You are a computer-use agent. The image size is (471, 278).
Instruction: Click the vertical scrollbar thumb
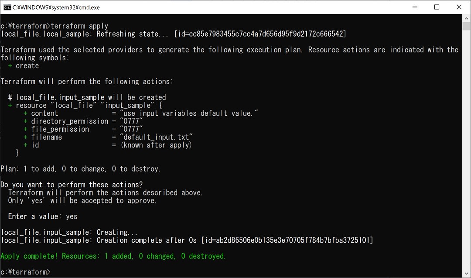466,26
